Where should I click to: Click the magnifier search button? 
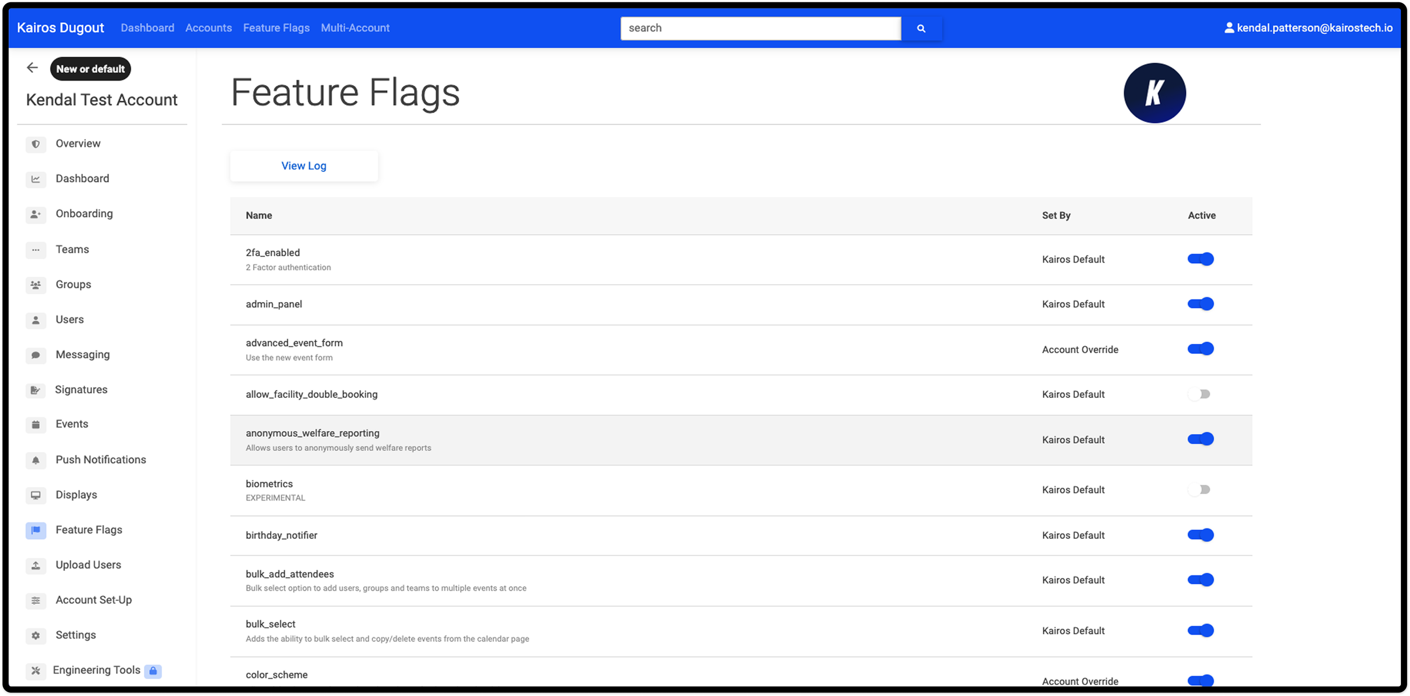click(x=921, y=28)
